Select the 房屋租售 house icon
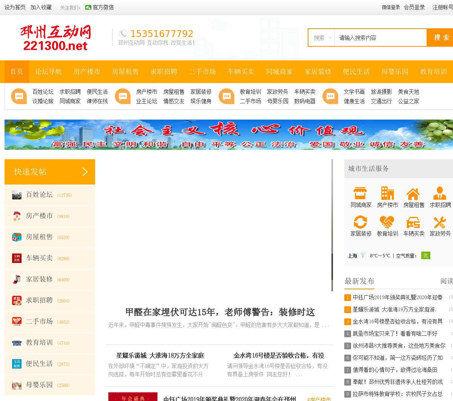Image resolution: width=453 pixels, height=401 pixels. click(x=413, y=194)
